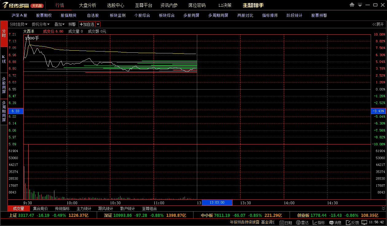Open the 大盘分析 top menu
The width and height of the screenshot is (387, 226).
88,5
